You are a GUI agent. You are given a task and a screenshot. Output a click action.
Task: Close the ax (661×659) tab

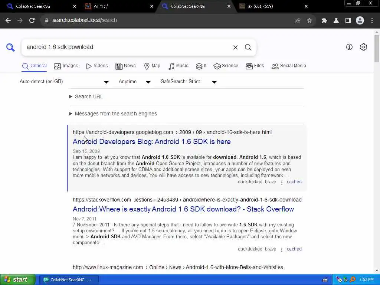coord(306,6)
